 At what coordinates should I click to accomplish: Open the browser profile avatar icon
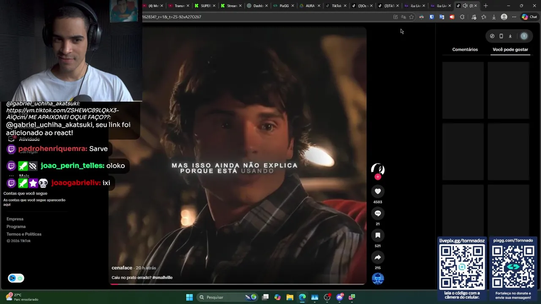point(504,17)
